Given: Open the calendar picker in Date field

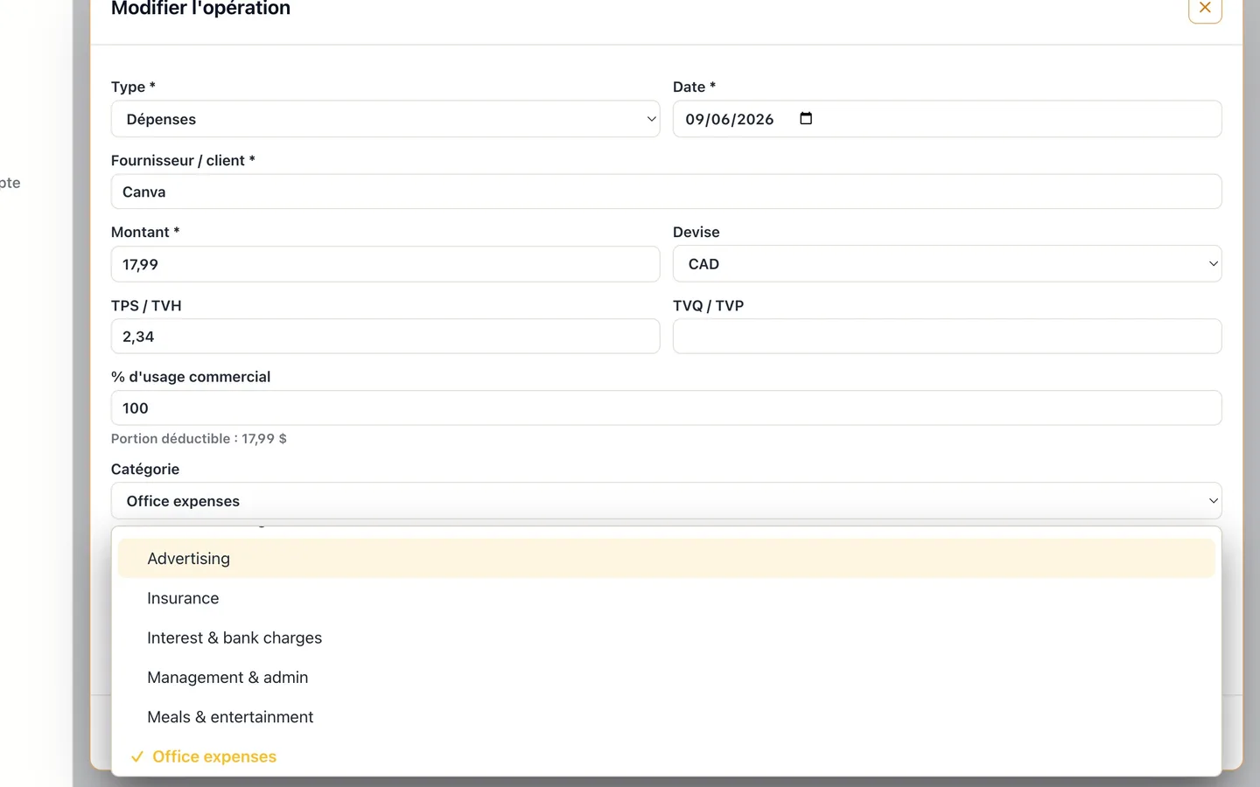Looking at the screenshot, I should pyautogui.click(x=806, y=118).
